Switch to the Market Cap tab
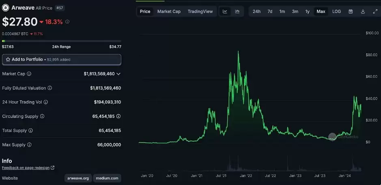Viewport: 381px width, 185px height. coord(169,11)
